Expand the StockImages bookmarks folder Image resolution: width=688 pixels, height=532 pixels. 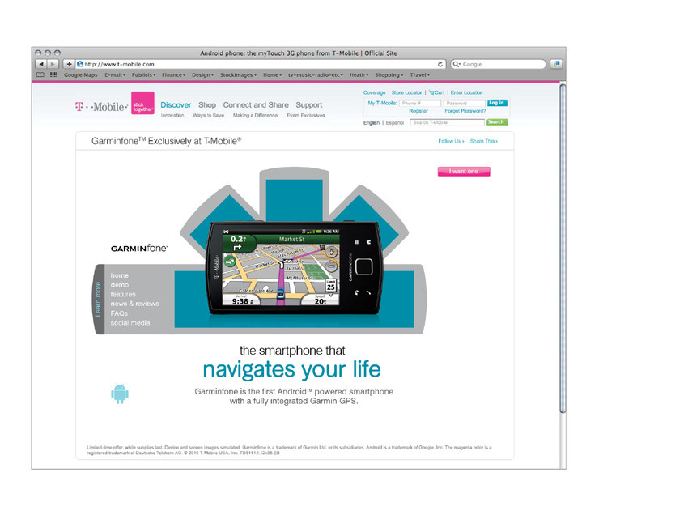tap(239, 75)
